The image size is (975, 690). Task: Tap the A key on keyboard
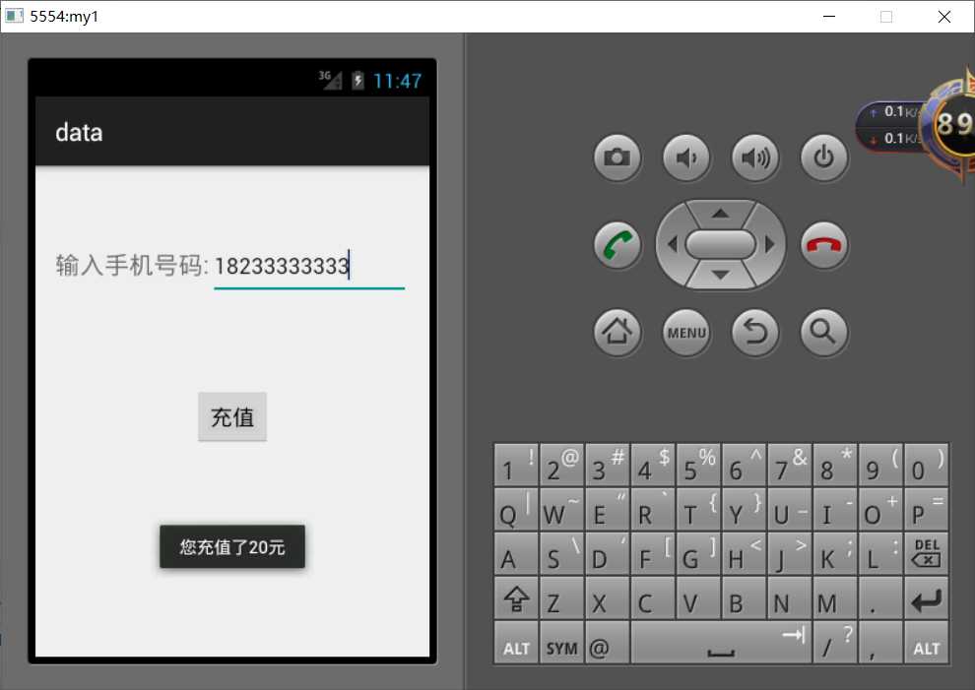coord(516,553)
